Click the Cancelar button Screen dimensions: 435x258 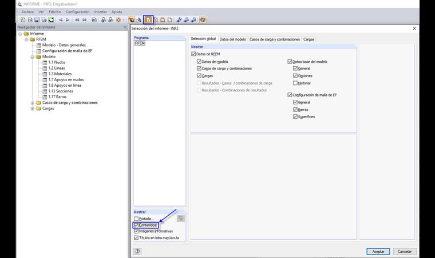click(x=405, y=251)
